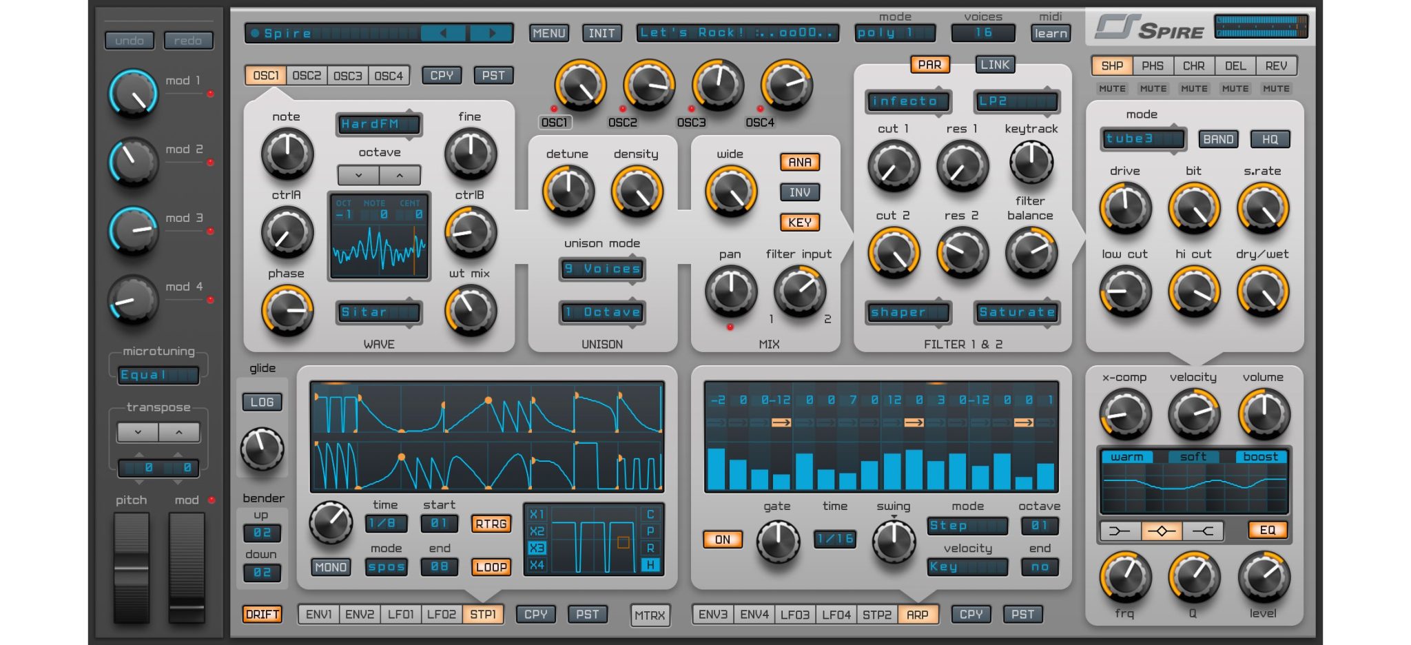The image size is (1411, 645).
Task: Enable the LOG glide toggle
Action: click(262, 401)
